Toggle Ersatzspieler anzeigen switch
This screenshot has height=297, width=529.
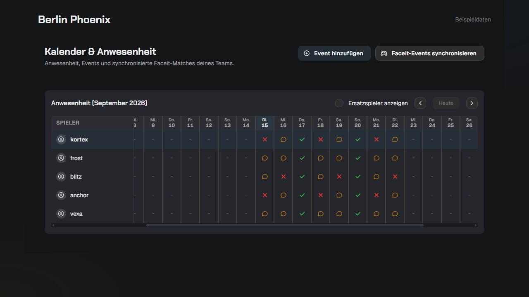point(339,103)
